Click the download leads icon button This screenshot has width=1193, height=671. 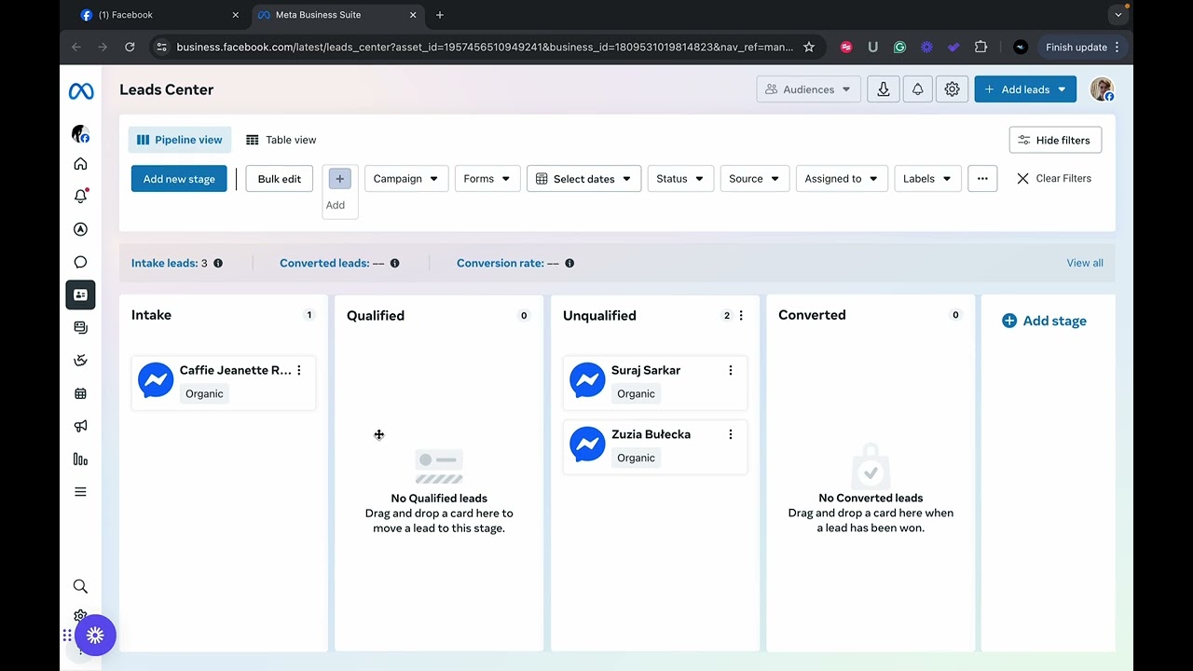pos(883,89)
